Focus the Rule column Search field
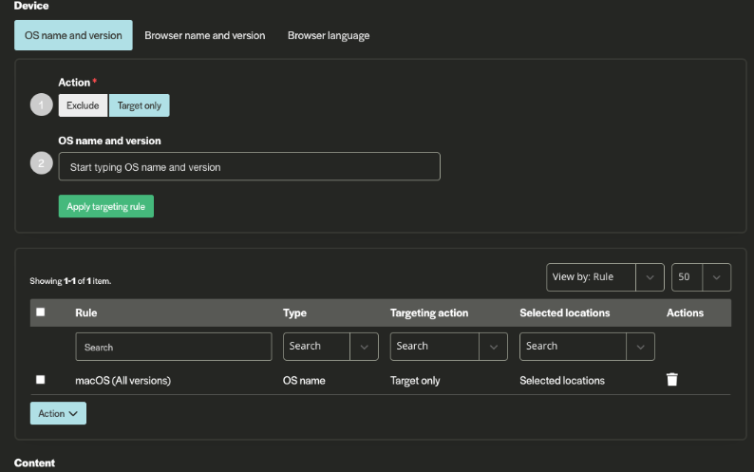Image resolution: width=754 pixels, height=472 pixels. coord(174,347)
